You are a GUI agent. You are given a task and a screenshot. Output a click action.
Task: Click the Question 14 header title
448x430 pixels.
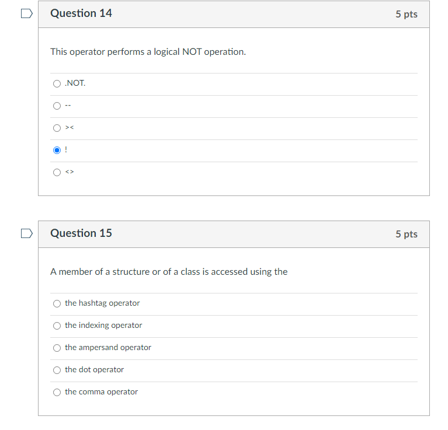(x=81, y=13)
